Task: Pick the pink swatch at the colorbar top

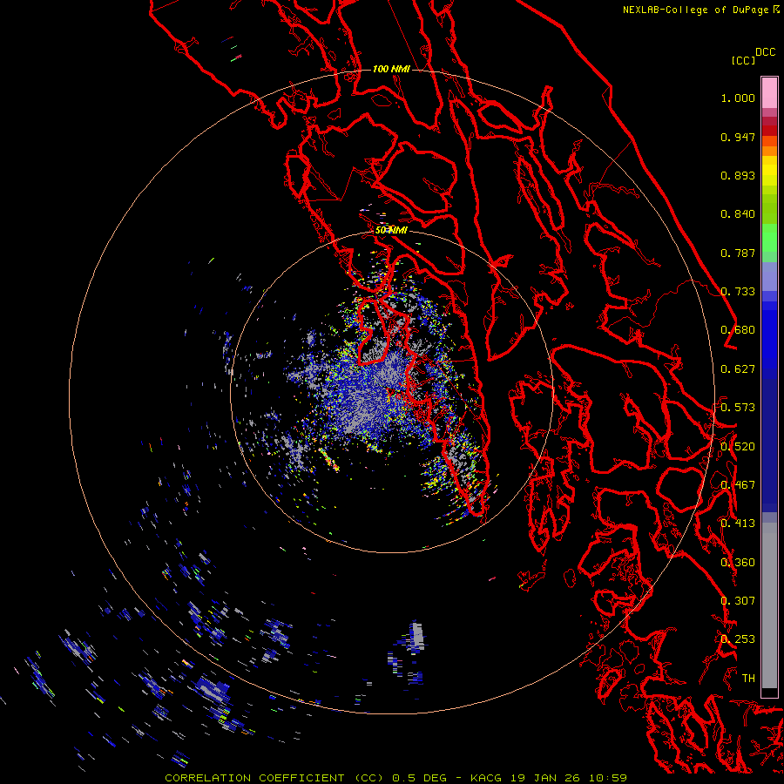Action: pos(769,92)
